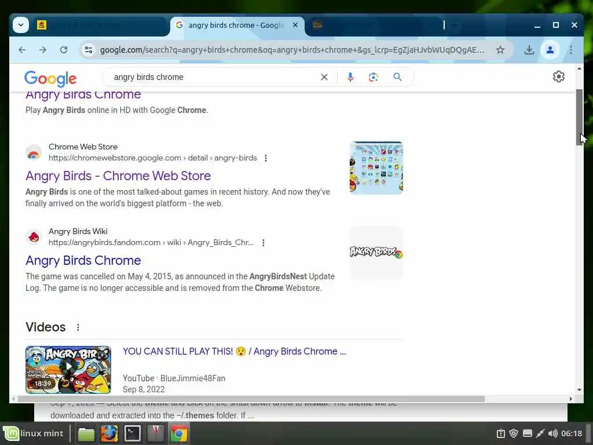The height and width of the screenshot is (445, 593).
Task: Open Terminal from taskbar
Action: coord(133,434)
